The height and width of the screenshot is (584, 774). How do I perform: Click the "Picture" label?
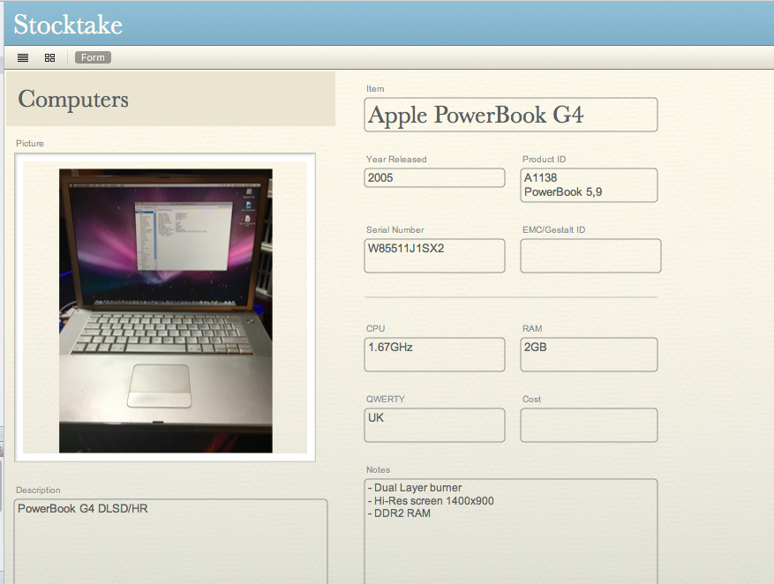[x=30, y=144]
